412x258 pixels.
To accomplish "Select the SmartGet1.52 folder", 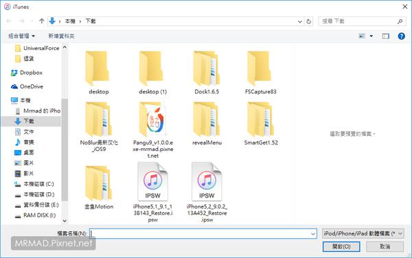I will click(x=261, y=124).
